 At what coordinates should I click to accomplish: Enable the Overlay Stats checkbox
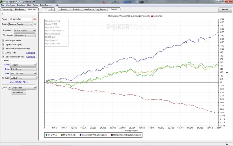(x=3, y=53)
